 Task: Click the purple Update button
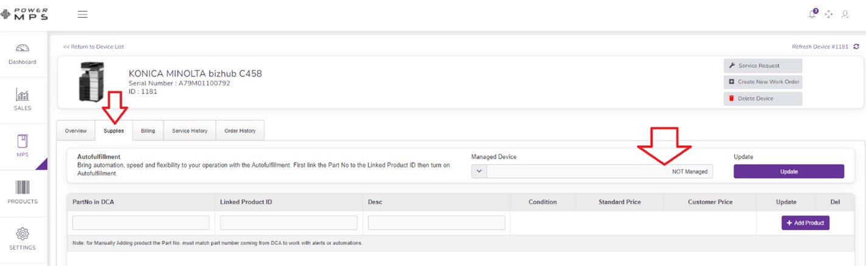click(788, 171)
